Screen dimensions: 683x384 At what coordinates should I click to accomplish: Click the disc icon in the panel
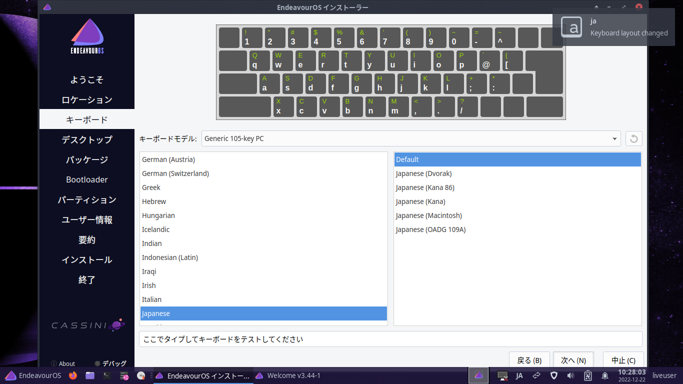click(x=141, y=375)
